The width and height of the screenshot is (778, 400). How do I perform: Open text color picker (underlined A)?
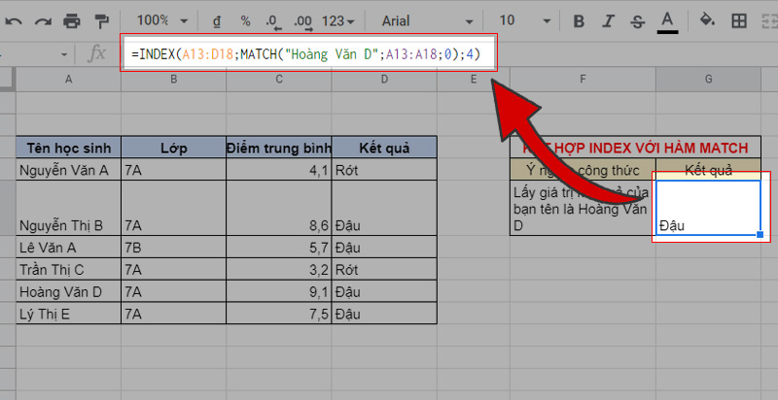coord(667,19)
